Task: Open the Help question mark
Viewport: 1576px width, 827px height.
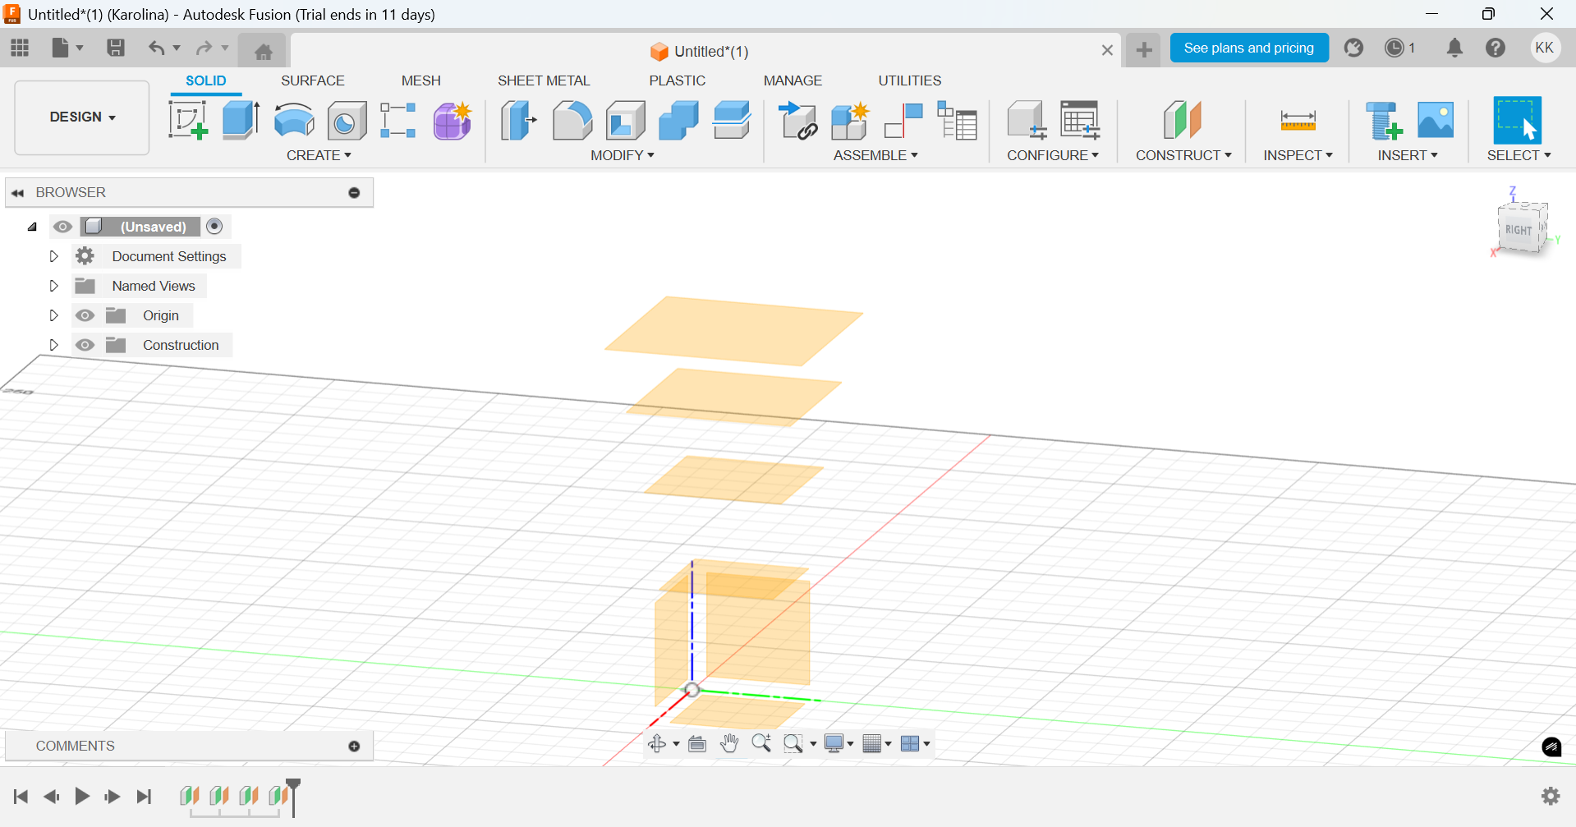Action: click(x=1496, y=48)
